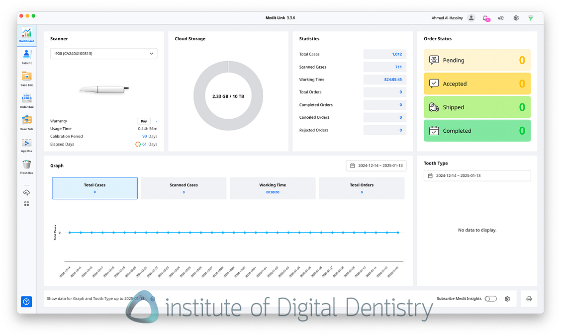Click the cloud upload icon in sidebar
Screen dimensions: 561x336
point(27,192)
